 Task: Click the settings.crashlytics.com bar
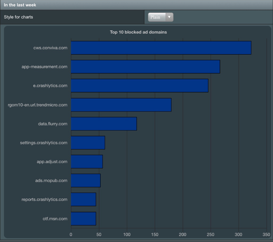(x=88, y=143)
